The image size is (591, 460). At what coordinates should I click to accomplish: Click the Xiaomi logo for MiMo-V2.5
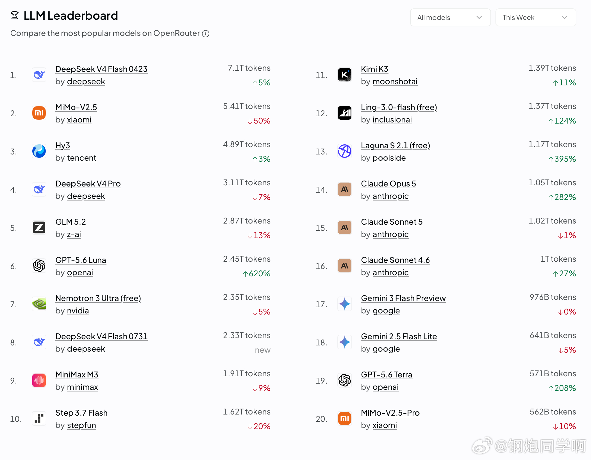pos(39,113)
